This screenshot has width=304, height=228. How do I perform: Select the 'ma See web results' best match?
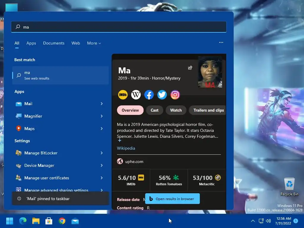[61, 75]
